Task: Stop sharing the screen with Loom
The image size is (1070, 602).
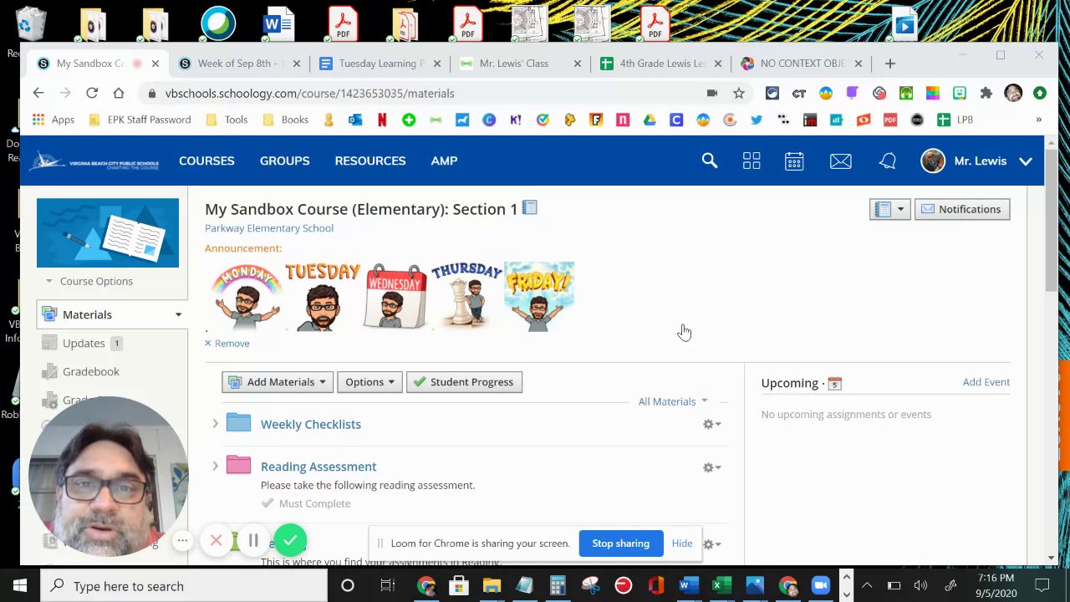Action: [x=620, y=543]
